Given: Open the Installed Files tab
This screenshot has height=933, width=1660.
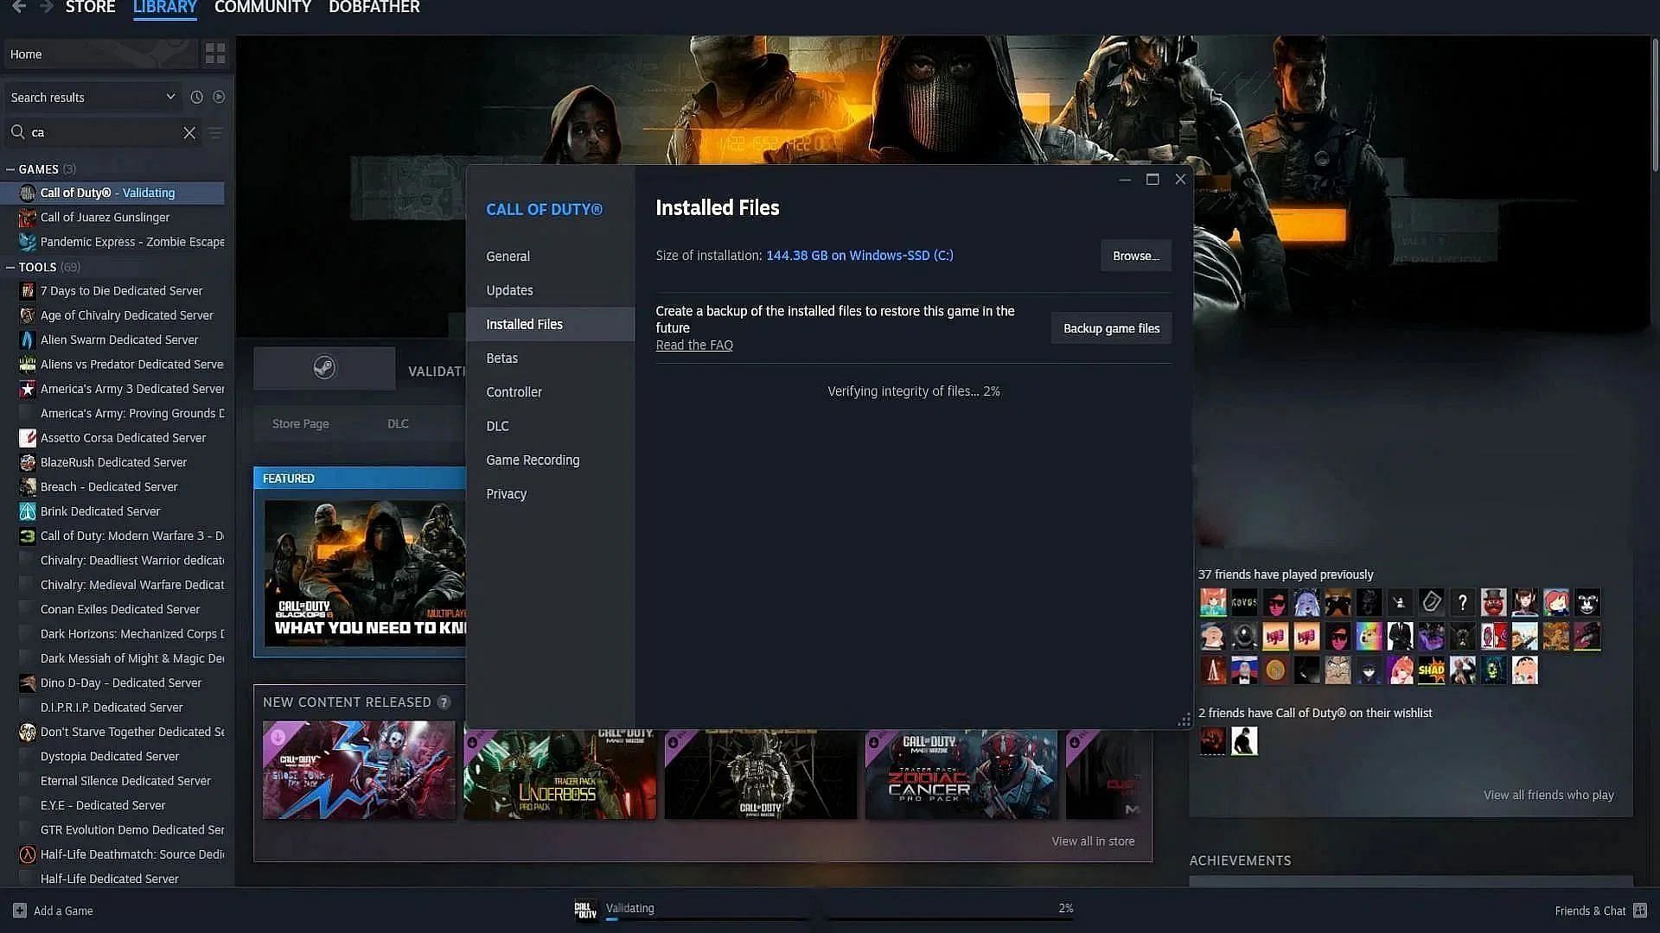Looking at the screenshot, I should coord(523,324).
